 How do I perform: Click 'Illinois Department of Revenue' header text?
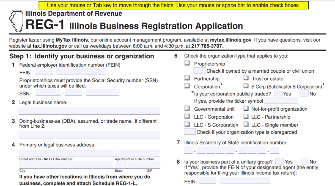coord(73,13)
